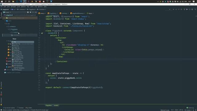Viewport: 197px width, 111px height.
Task: Click the CRLF line separator status entry
Action: [176, 110]
